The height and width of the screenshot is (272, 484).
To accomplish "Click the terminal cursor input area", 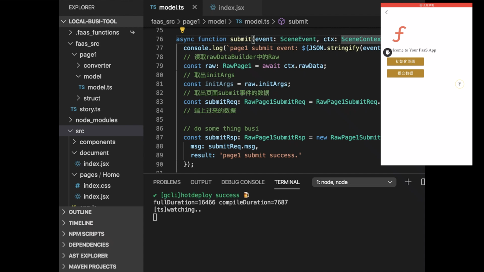I will pos(155,217).
